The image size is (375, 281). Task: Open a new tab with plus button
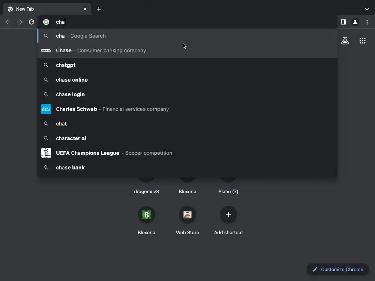click(99, 9)
